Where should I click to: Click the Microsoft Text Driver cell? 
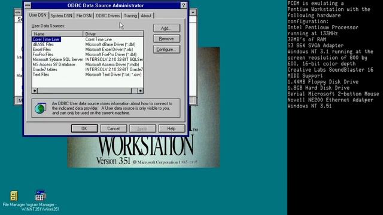click(x=113, y=75)
